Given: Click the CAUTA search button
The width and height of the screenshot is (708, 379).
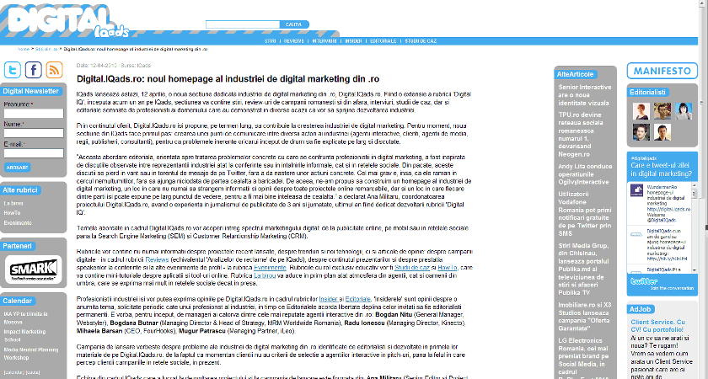Looking at the screenshot, I should [x=294, y=24].
